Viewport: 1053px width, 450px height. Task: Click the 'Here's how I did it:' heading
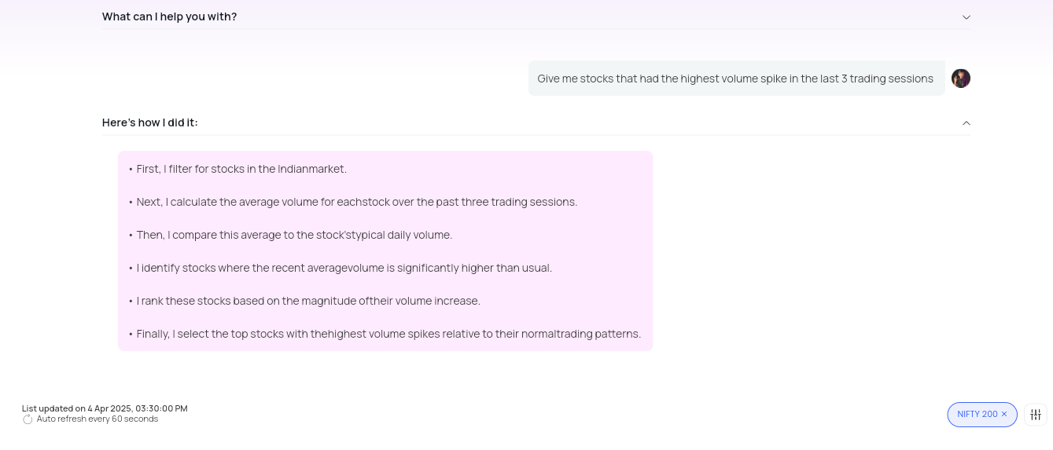point(150,123)
